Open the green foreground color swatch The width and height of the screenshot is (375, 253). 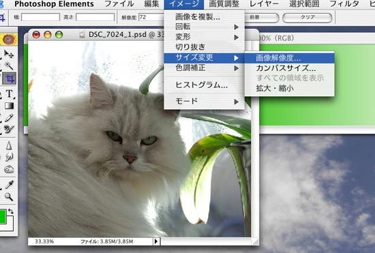coord(3,217)
